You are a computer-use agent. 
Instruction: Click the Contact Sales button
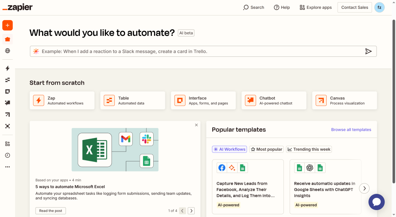355,7
